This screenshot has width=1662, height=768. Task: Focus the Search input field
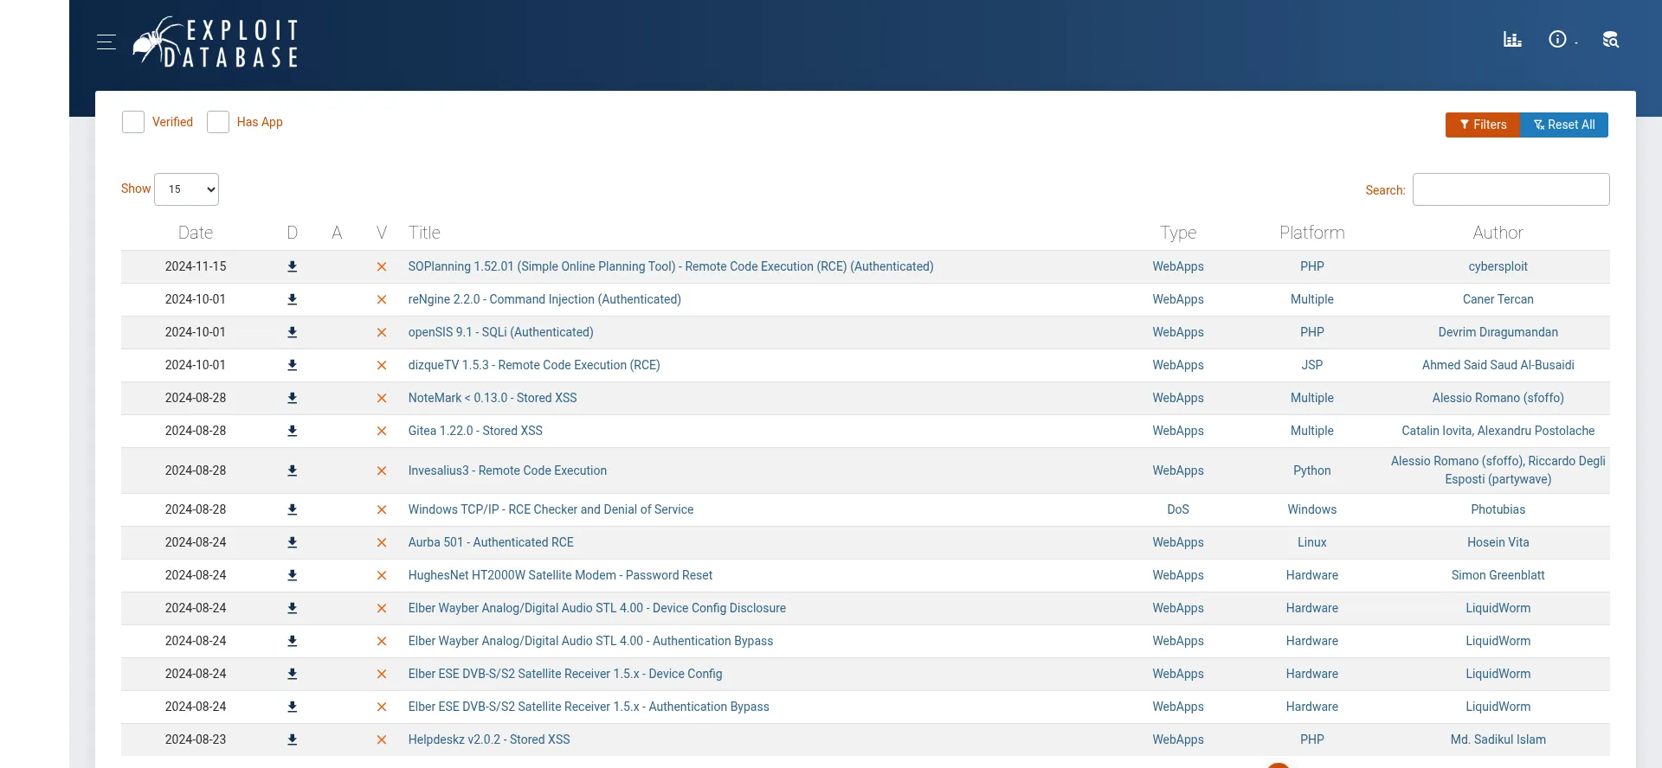[1511, 189]
